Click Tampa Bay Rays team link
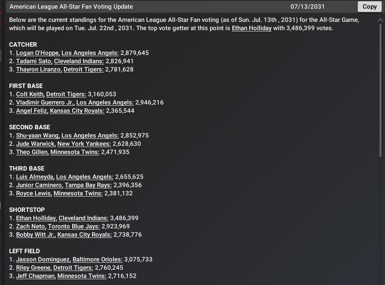385x285 pixels. point(88,185)
